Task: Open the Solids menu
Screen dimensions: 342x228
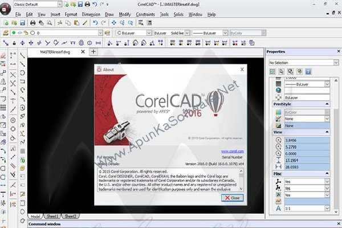Action: coord(178,14)
